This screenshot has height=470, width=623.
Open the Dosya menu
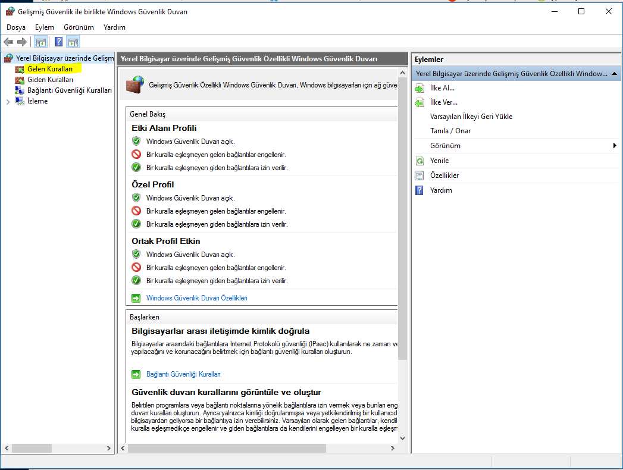(16, 27)
